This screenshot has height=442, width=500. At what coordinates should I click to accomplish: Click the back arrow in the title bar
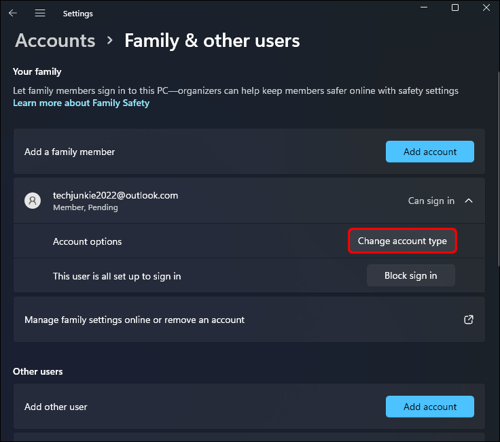click(x=14, y=13)
